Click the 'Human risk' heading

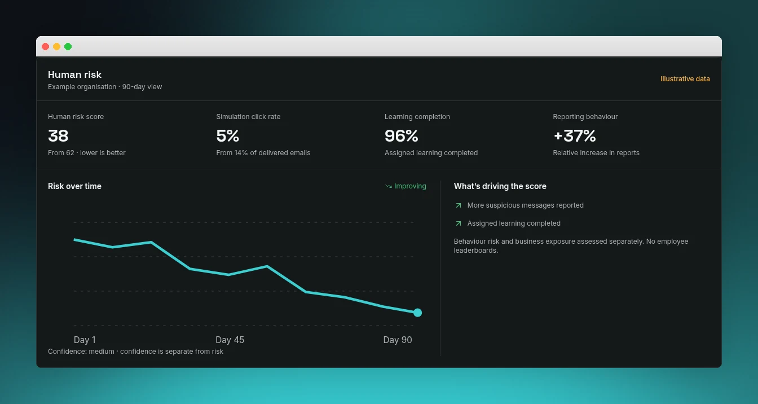(75, 74)
